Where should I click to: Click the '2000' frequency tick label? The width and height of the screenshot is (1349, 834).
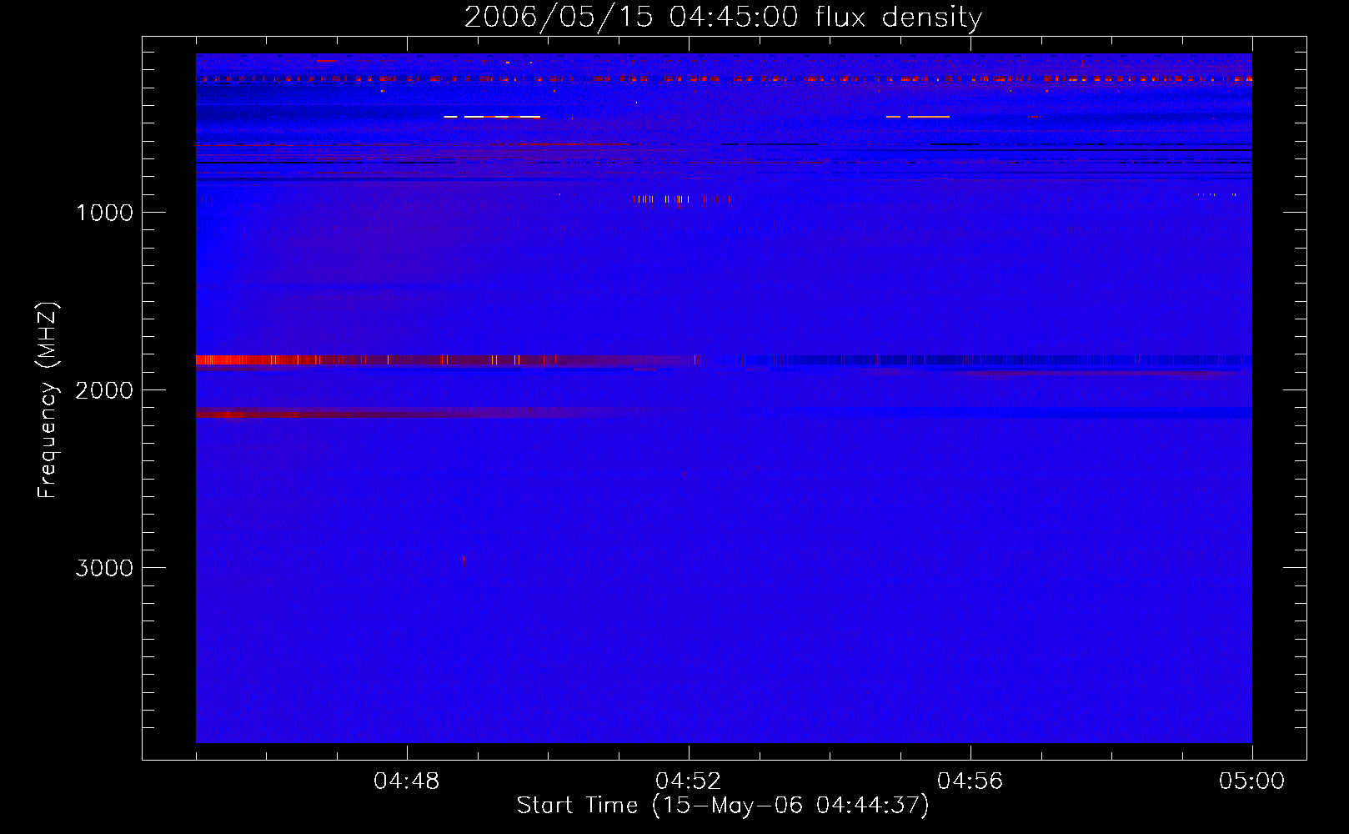104,390
